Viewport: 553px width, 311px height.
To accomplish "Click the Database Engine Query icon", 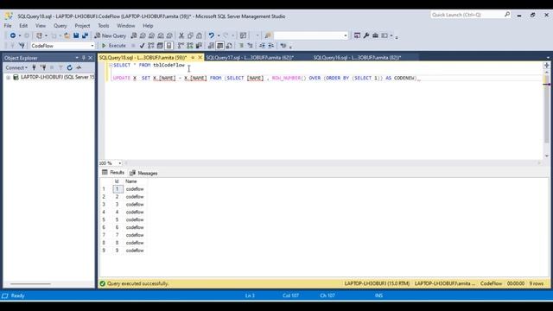I will (134, 35).
